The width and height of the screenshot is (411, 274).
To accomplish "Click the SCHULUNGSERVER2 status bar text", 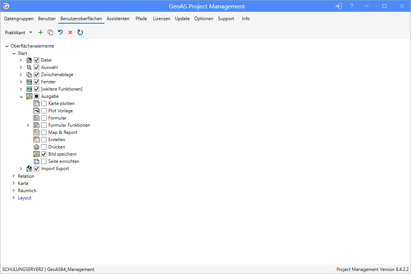I will [23, 269].
